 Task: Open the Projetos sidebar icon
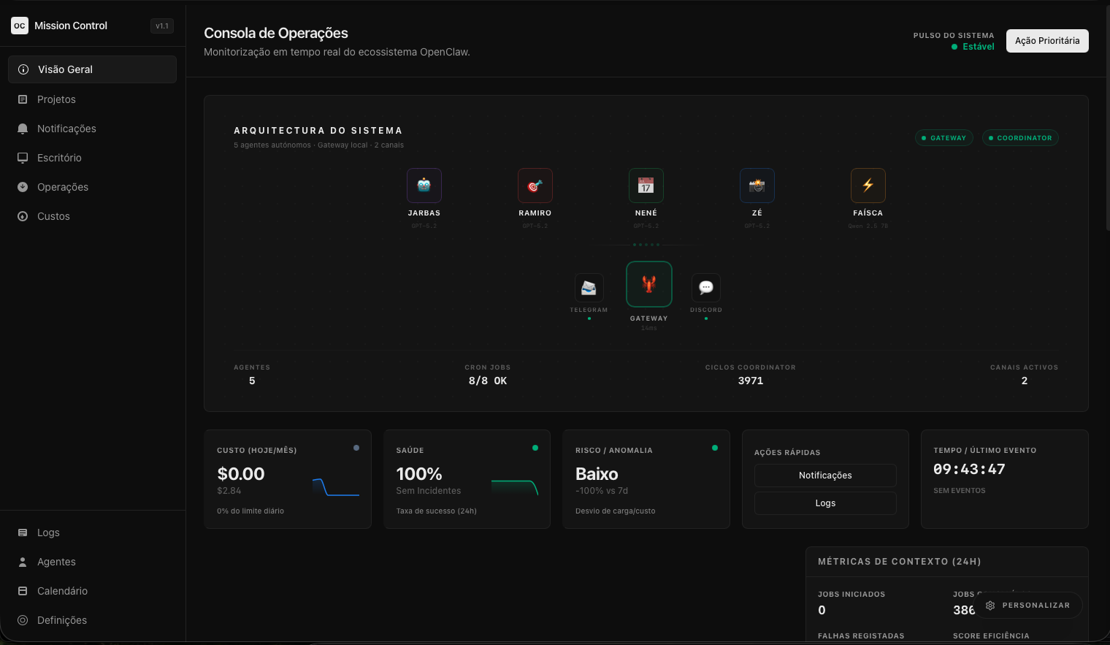pos(23,99)
